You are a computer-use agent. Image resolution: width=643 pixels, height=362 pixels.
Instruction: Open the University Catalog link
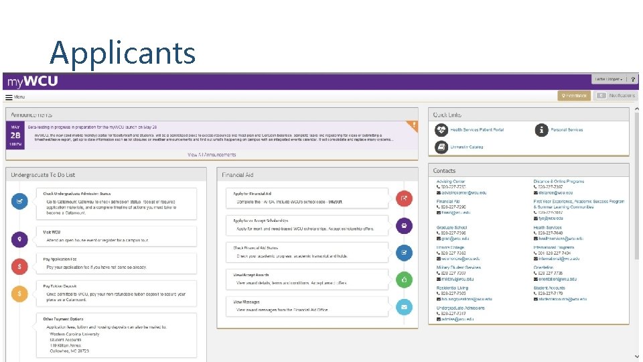pos(467,147)
